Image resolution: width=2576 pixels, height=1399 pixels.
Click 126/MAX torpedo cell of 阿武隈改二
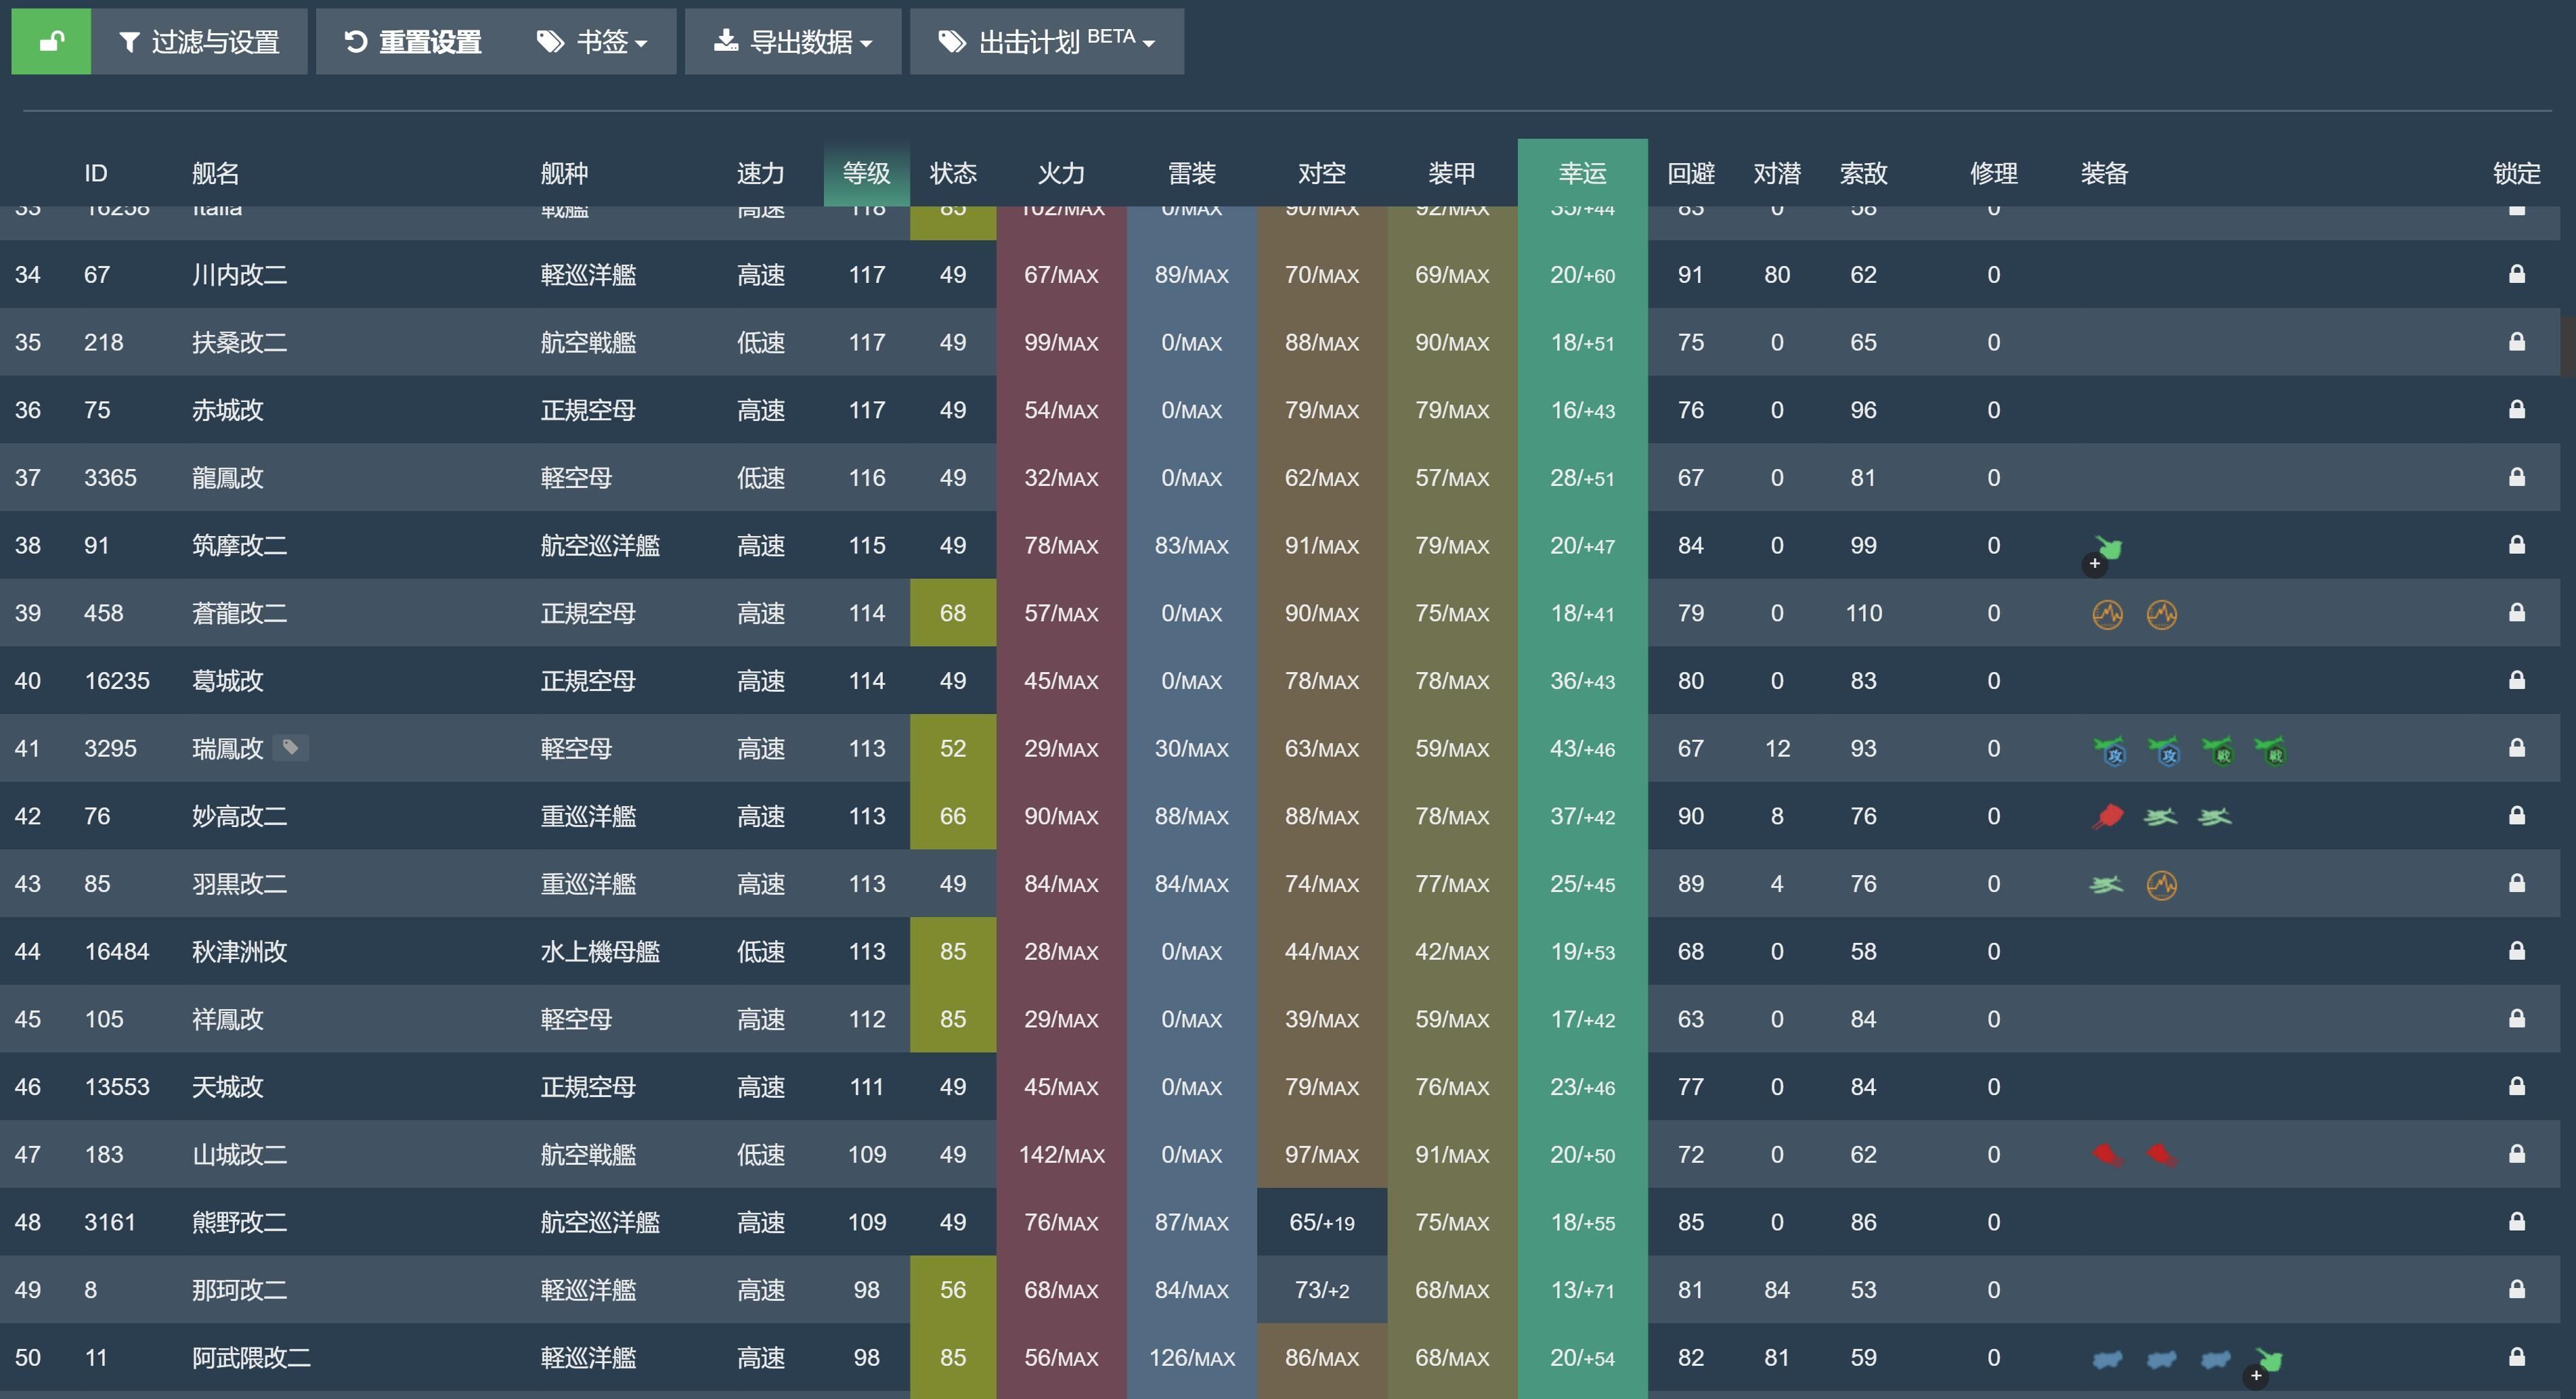pos(1192,1357)
